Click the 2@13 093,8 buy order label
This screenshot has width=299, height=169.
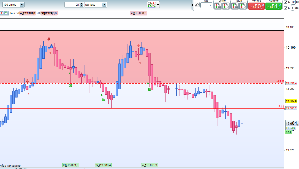[x=71, y=165]
